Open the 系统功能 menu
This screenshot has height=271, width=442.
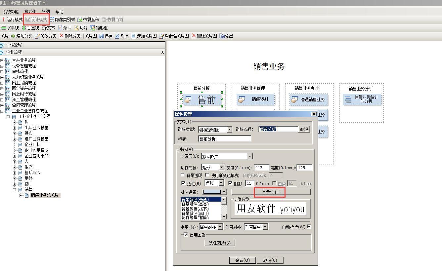11,12
